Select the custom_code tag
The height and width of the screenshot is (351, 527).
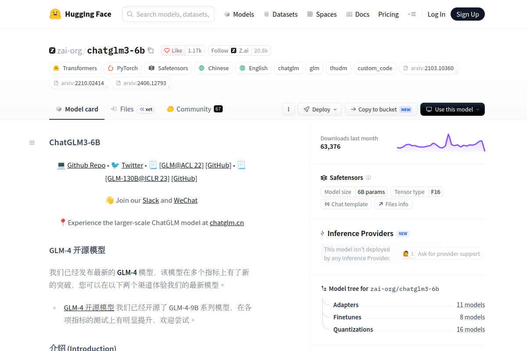(x=375, y=68)
